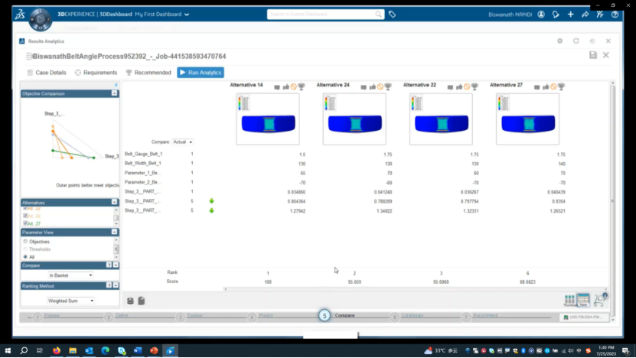Open Alternative 27 result thumbnail
Image resolution: width=636 pixels, height=358 pixels.
tap(527, 119)
